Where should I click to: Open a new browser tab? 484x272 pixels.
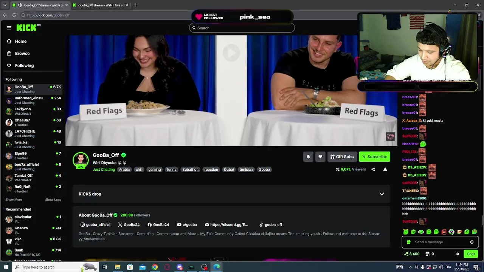[x=136, y=5]
